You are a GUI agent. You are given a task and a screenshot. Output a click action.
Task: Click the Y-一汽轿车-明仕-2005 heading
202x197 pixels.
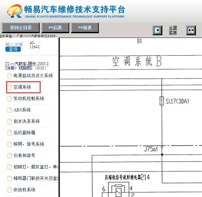pos(27,64)
